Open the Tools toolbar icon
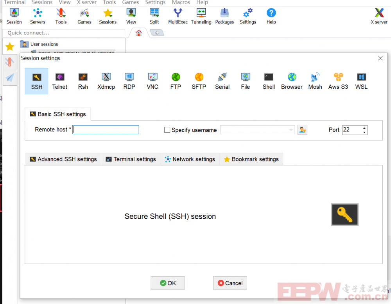Screen dimensions: 391x304 pyautogui.click(x=61, y=16)
